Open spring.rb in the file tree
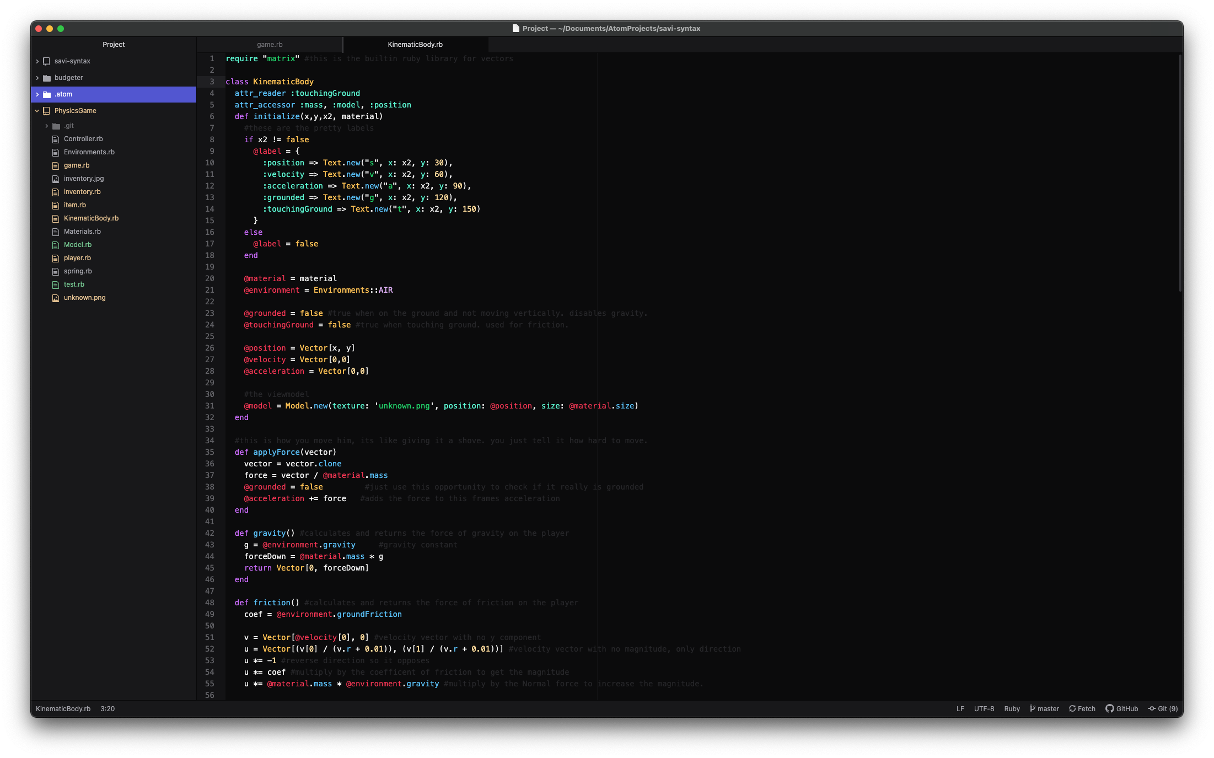 tap(78, 271)
